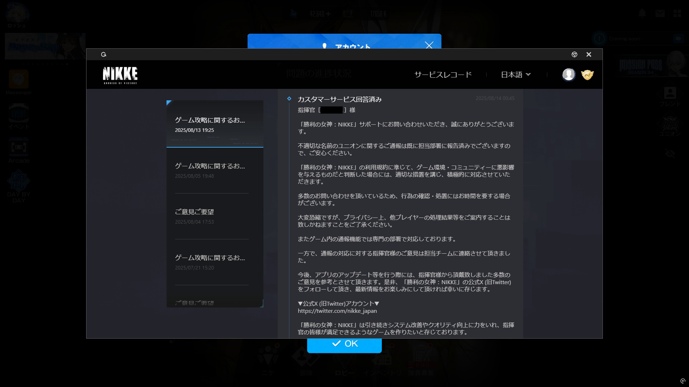Click the small icon at screen bottom-right corner
Viewport: 689px width, 387px height.
(x=683, y=381)
